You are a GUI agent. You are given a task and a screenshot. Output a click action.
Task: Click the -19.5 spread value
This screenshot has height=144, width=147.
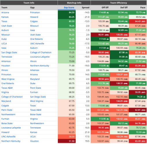pyautogui.click(x=87, y=66)
